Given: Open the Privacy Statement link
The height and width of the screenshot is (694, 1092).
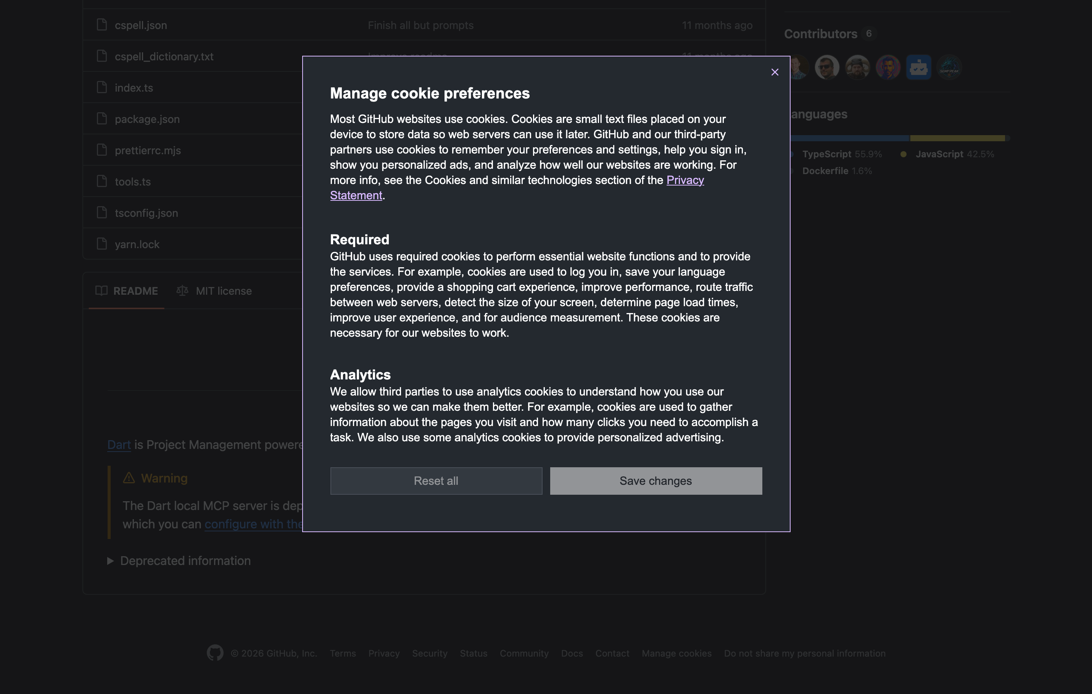Looking at the screenshot, I should pos(685,180).
